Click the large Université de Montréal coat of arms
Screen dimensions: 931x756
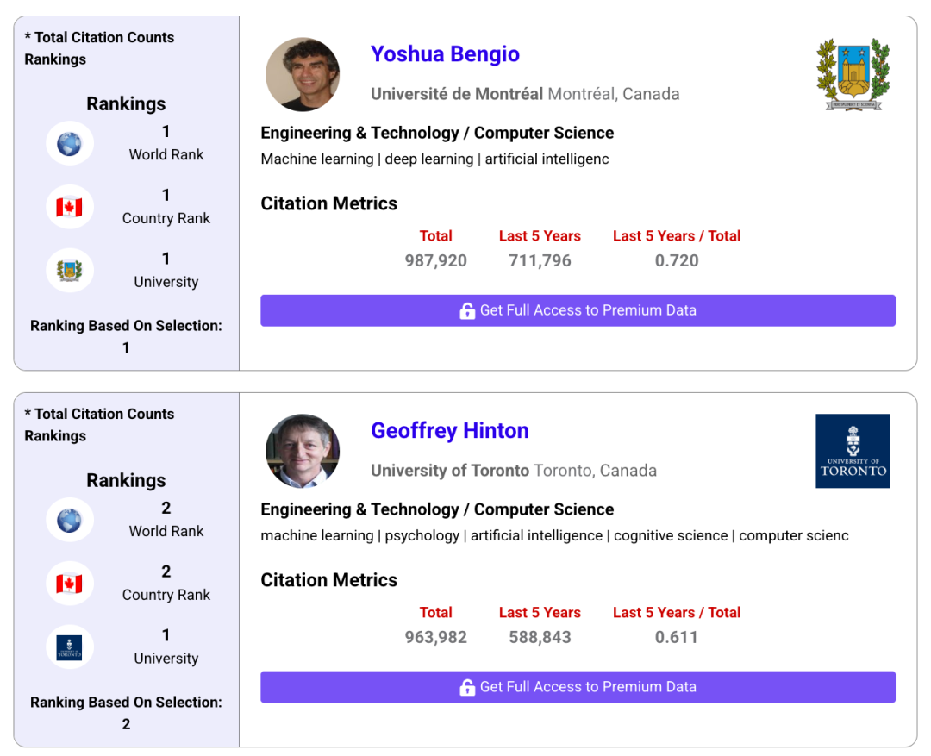click(853, 74)
